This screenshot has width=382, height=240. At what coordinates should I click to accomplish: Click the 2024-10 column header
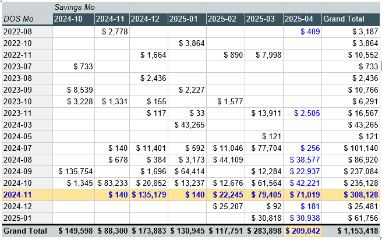(72, 19)
